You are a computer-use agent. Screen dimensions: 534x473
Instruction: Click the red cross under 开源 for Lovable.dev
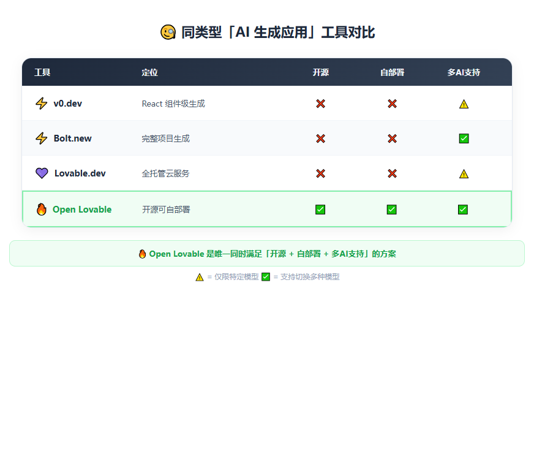coord(320,173)
